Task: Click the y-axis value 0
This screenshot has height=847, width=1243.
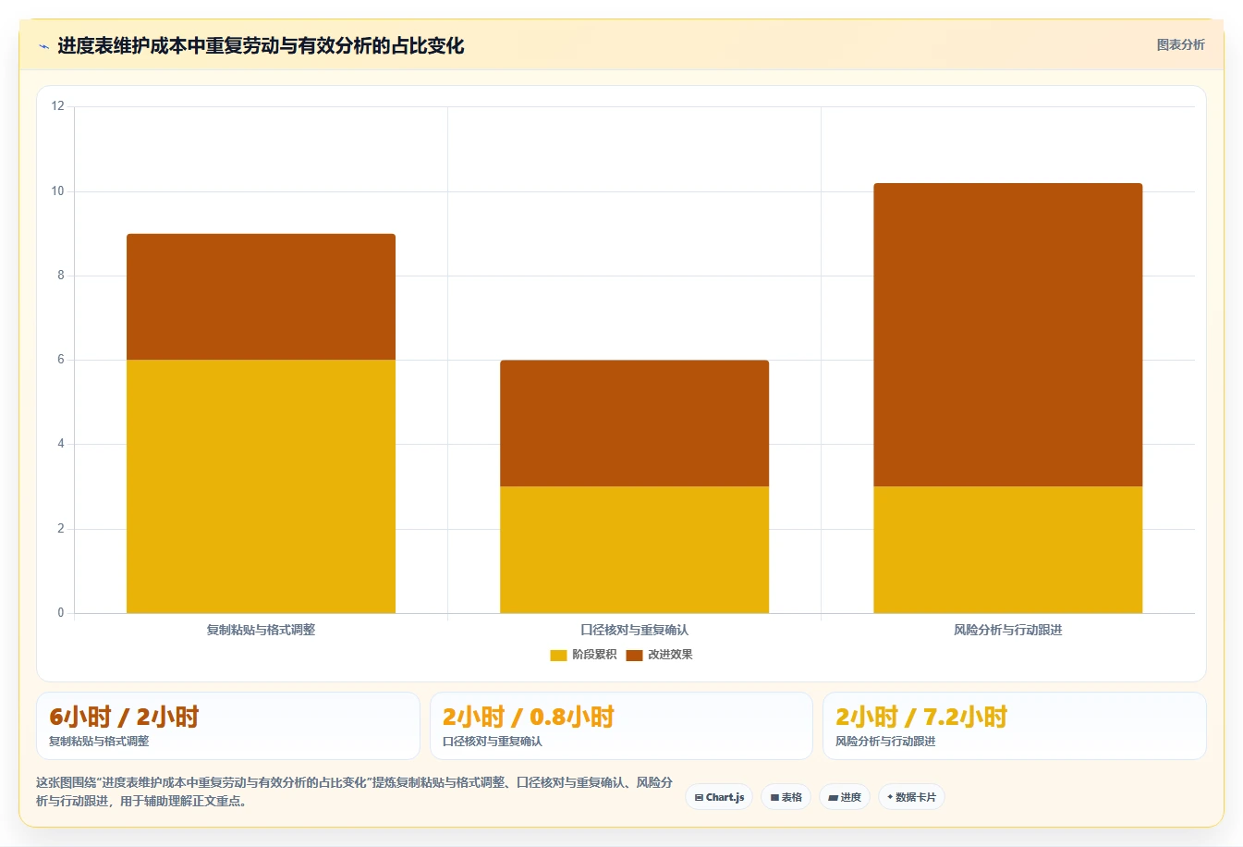Action: [x=61, y=613]
